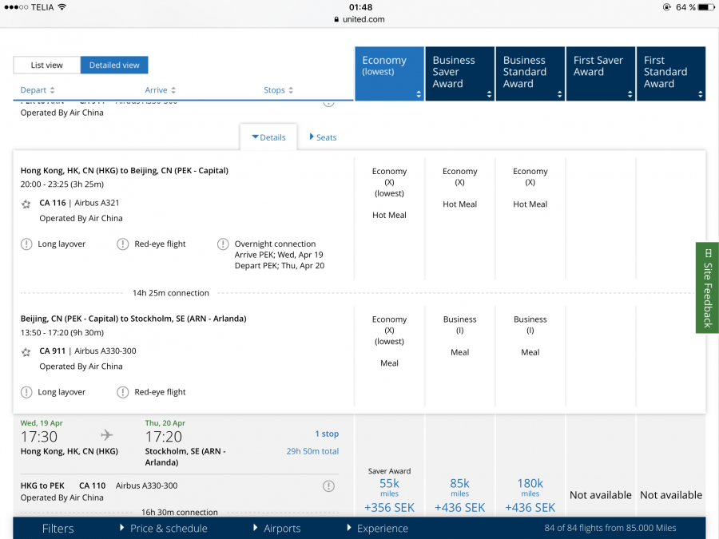The image size is (719, 539).
Task: Open the Site Feedback side tab
Action: tap(707, 287)
